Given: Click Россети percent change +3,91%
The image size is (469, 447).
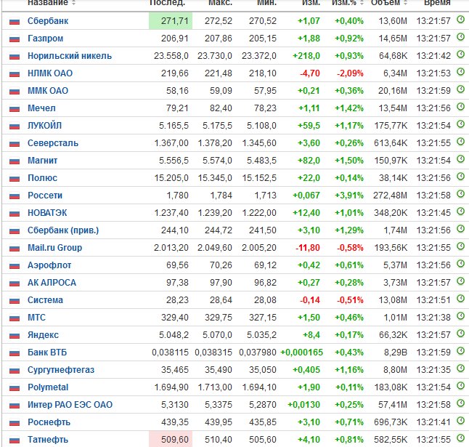Looking at the screenshot, I should 349,196.
